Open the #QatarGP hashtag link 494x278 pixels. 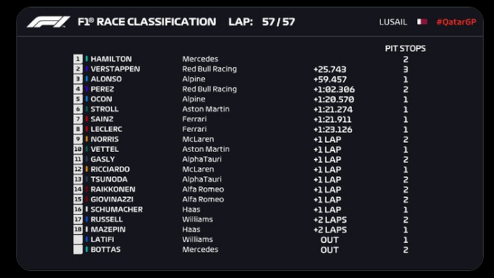pyautogui.click(x=456, y=22)
